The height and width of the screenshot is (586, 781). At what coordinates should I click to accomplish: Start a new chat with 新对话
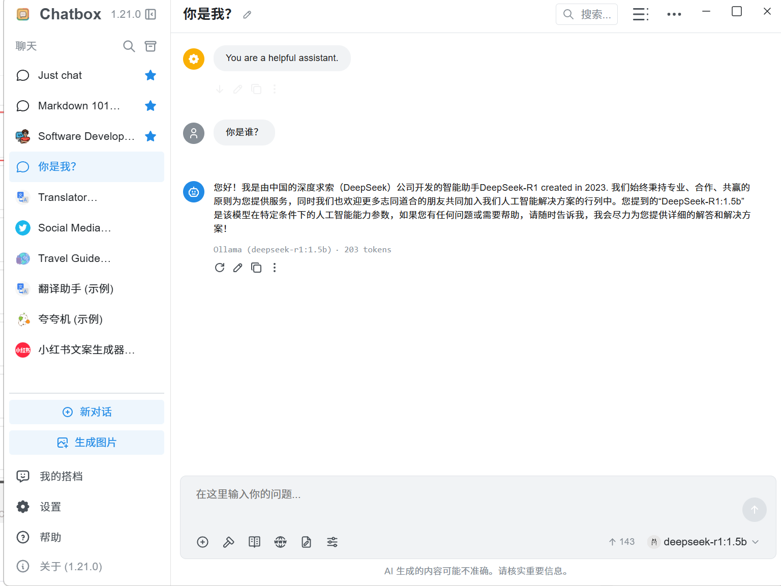pyautogui.click(x=86, y=412)
